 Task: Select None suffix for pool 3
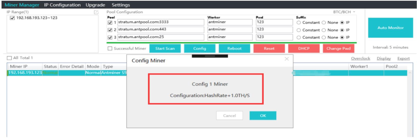324,37
